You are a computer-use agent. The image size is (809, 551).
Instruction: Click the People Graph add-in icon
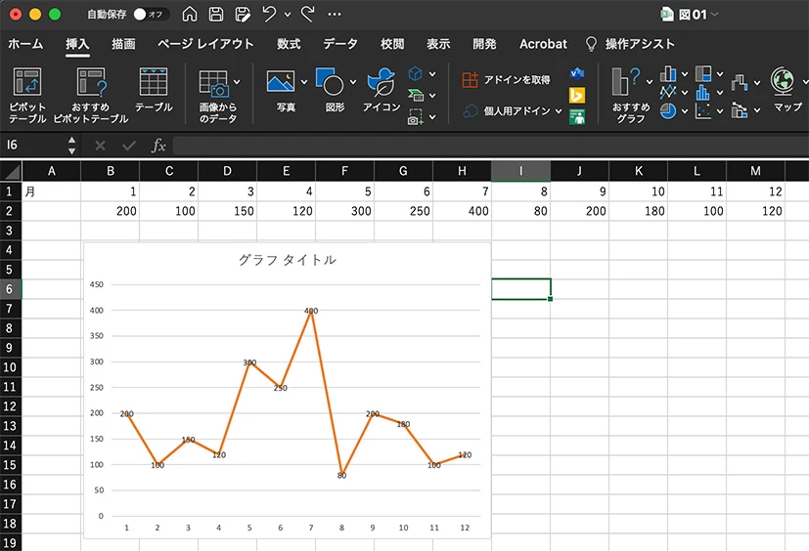tap(577, 117)
